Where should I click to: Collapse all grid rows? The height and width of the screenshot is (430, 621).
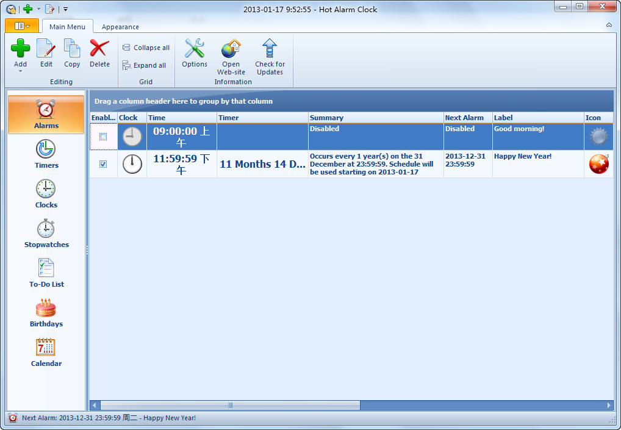point(146,48)
